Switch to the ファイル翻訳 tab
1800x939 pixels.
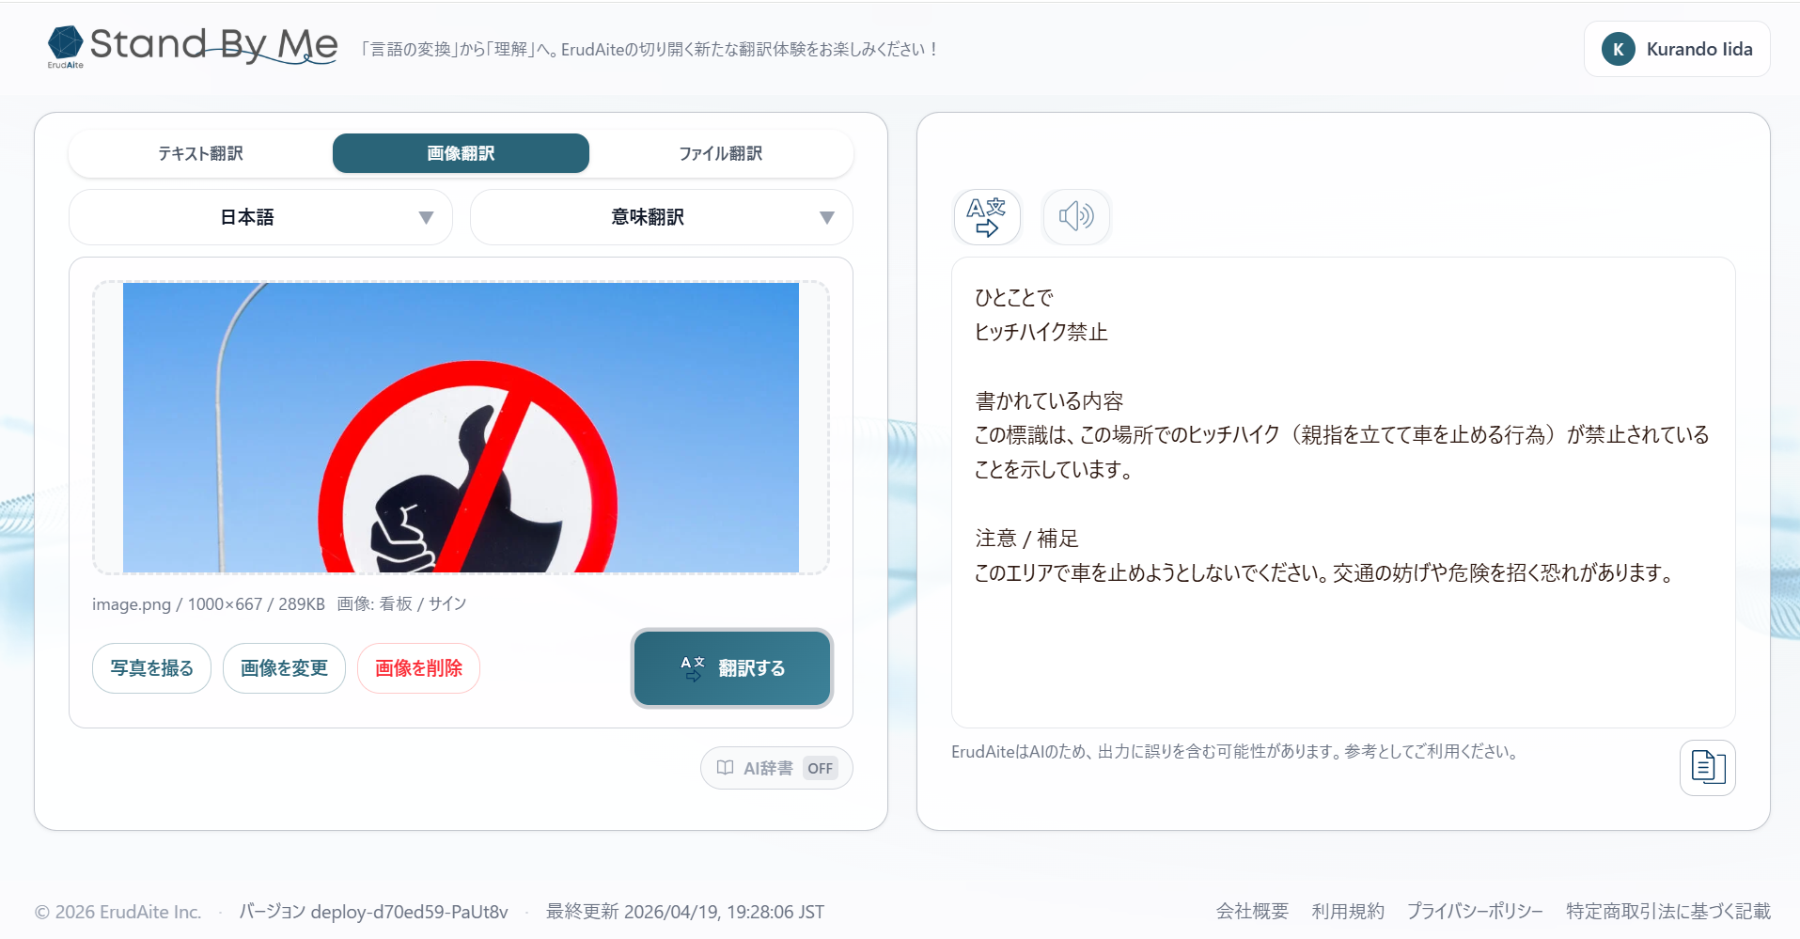tap(721, 153)
